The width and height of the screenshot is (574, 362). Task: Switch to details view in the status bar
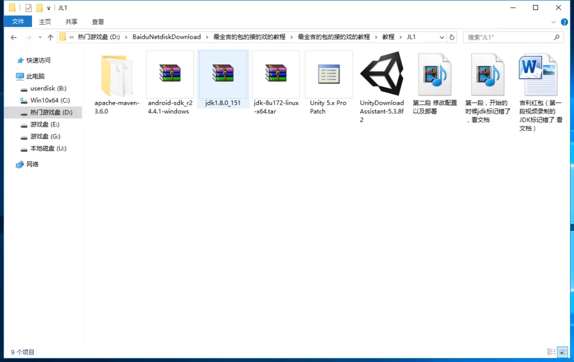pos(552,352)
